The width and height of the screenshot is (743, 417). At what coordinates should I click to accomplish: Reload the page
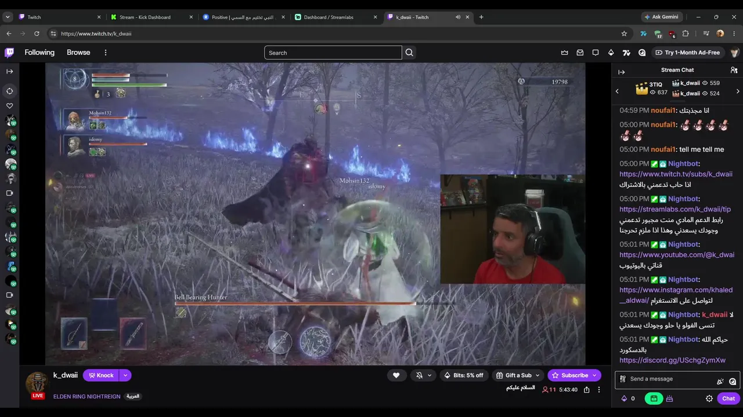(37, 34)
